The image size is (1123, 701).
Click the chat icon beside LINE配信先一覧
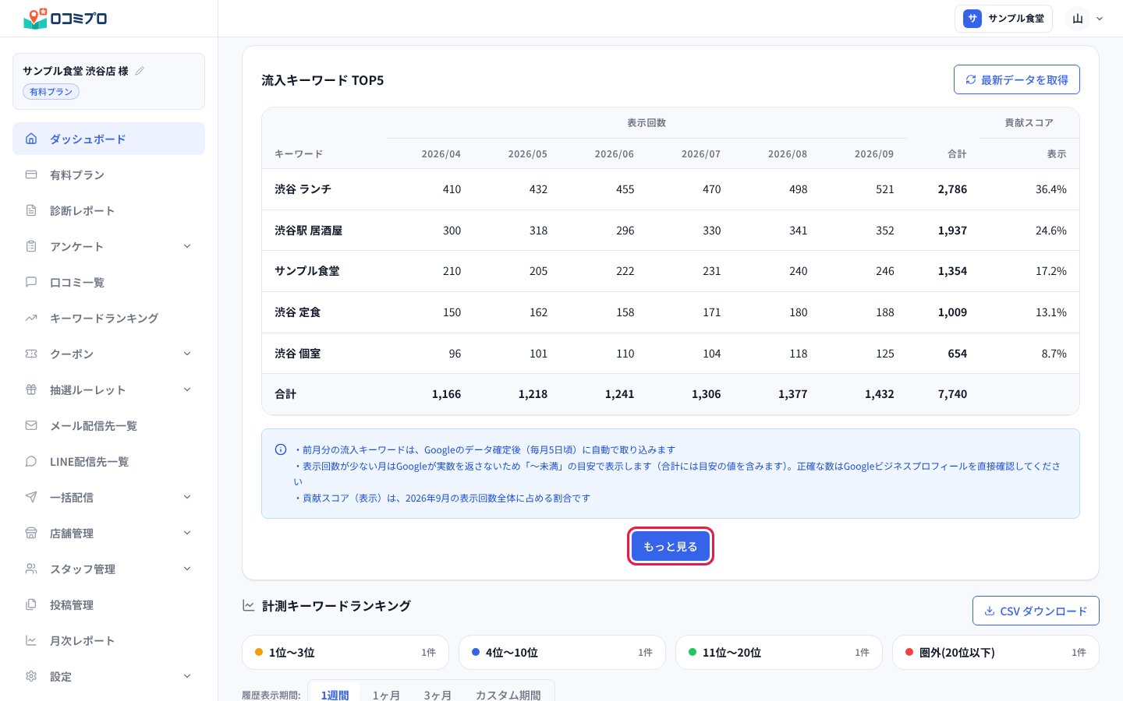(x=31, y=461)
